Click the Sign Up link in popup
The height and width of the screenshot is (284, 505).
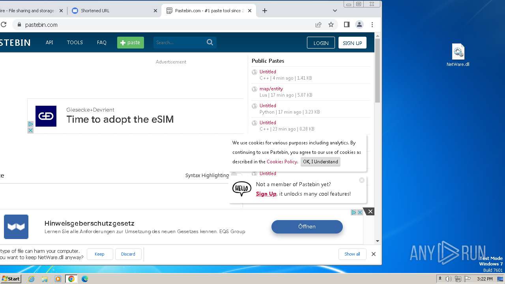coord(266,194)
